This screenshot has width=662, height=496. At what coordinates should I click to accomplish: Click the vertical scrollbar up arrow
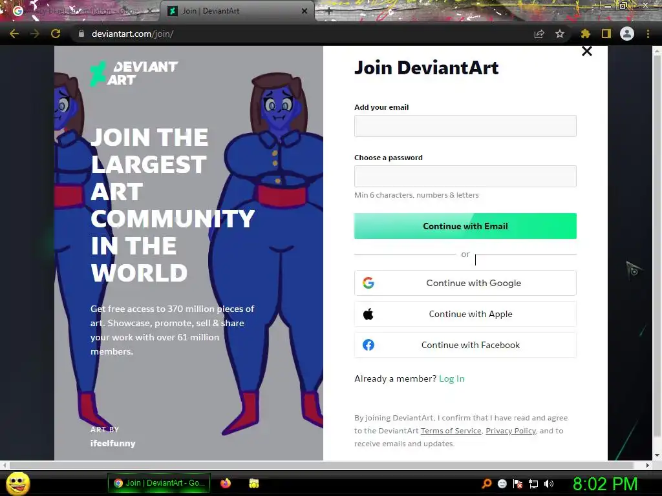[657, 52]
